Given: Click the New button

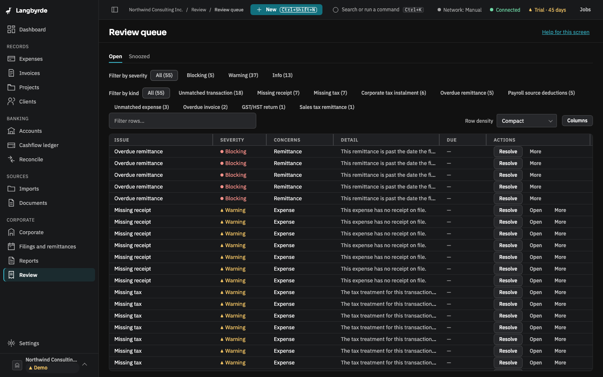Looking at the screenshot, I should click(x=286, y=10).
